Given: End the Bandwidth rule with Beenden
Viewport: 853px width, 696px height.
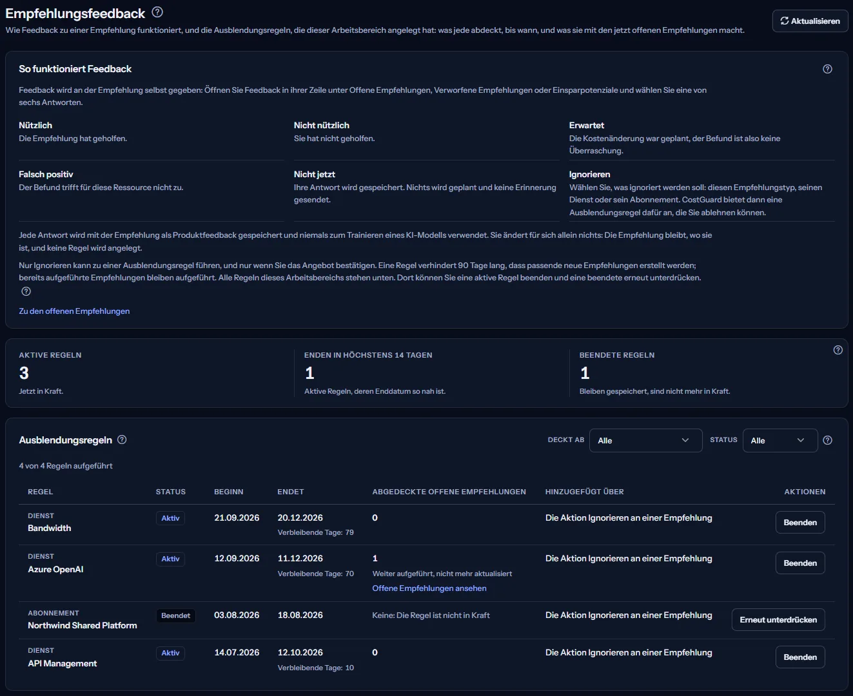Looking at the screenshot, I should pyautogui.click(x=800, y=523).
